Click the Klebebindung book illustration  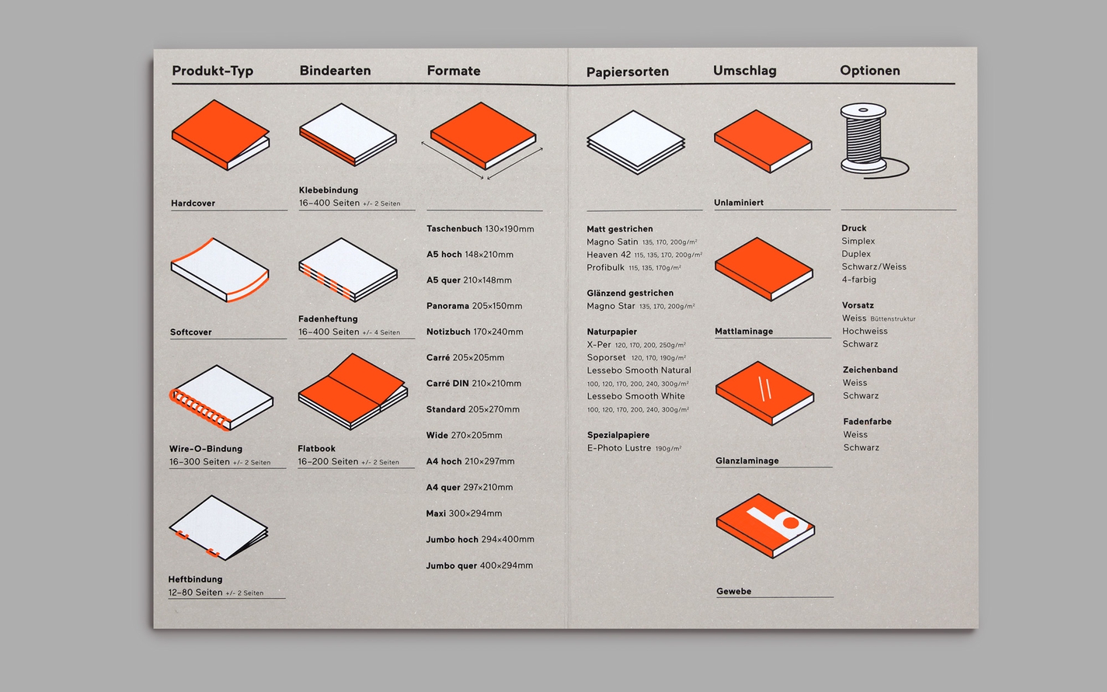tap(348, 134)
